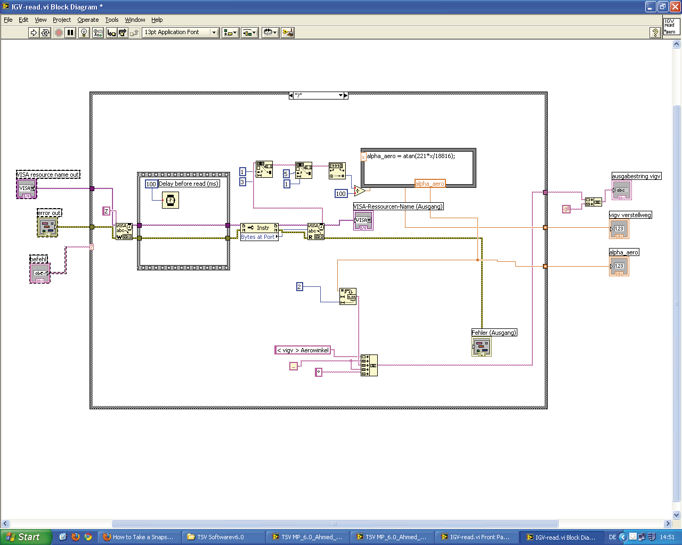Click the horizontal scrollbar thumb
This screenshot has width=682, height=545.
click(x=335, y=524)
